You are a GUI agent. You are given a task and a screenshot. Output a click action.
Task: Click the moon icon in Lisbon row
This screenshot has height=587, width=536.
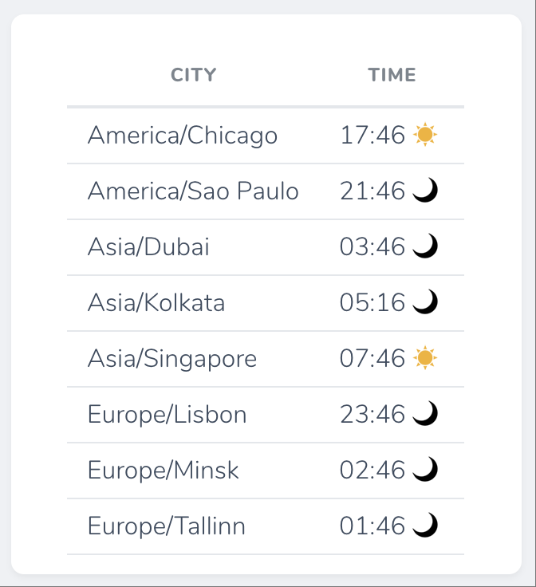point(425,413)
